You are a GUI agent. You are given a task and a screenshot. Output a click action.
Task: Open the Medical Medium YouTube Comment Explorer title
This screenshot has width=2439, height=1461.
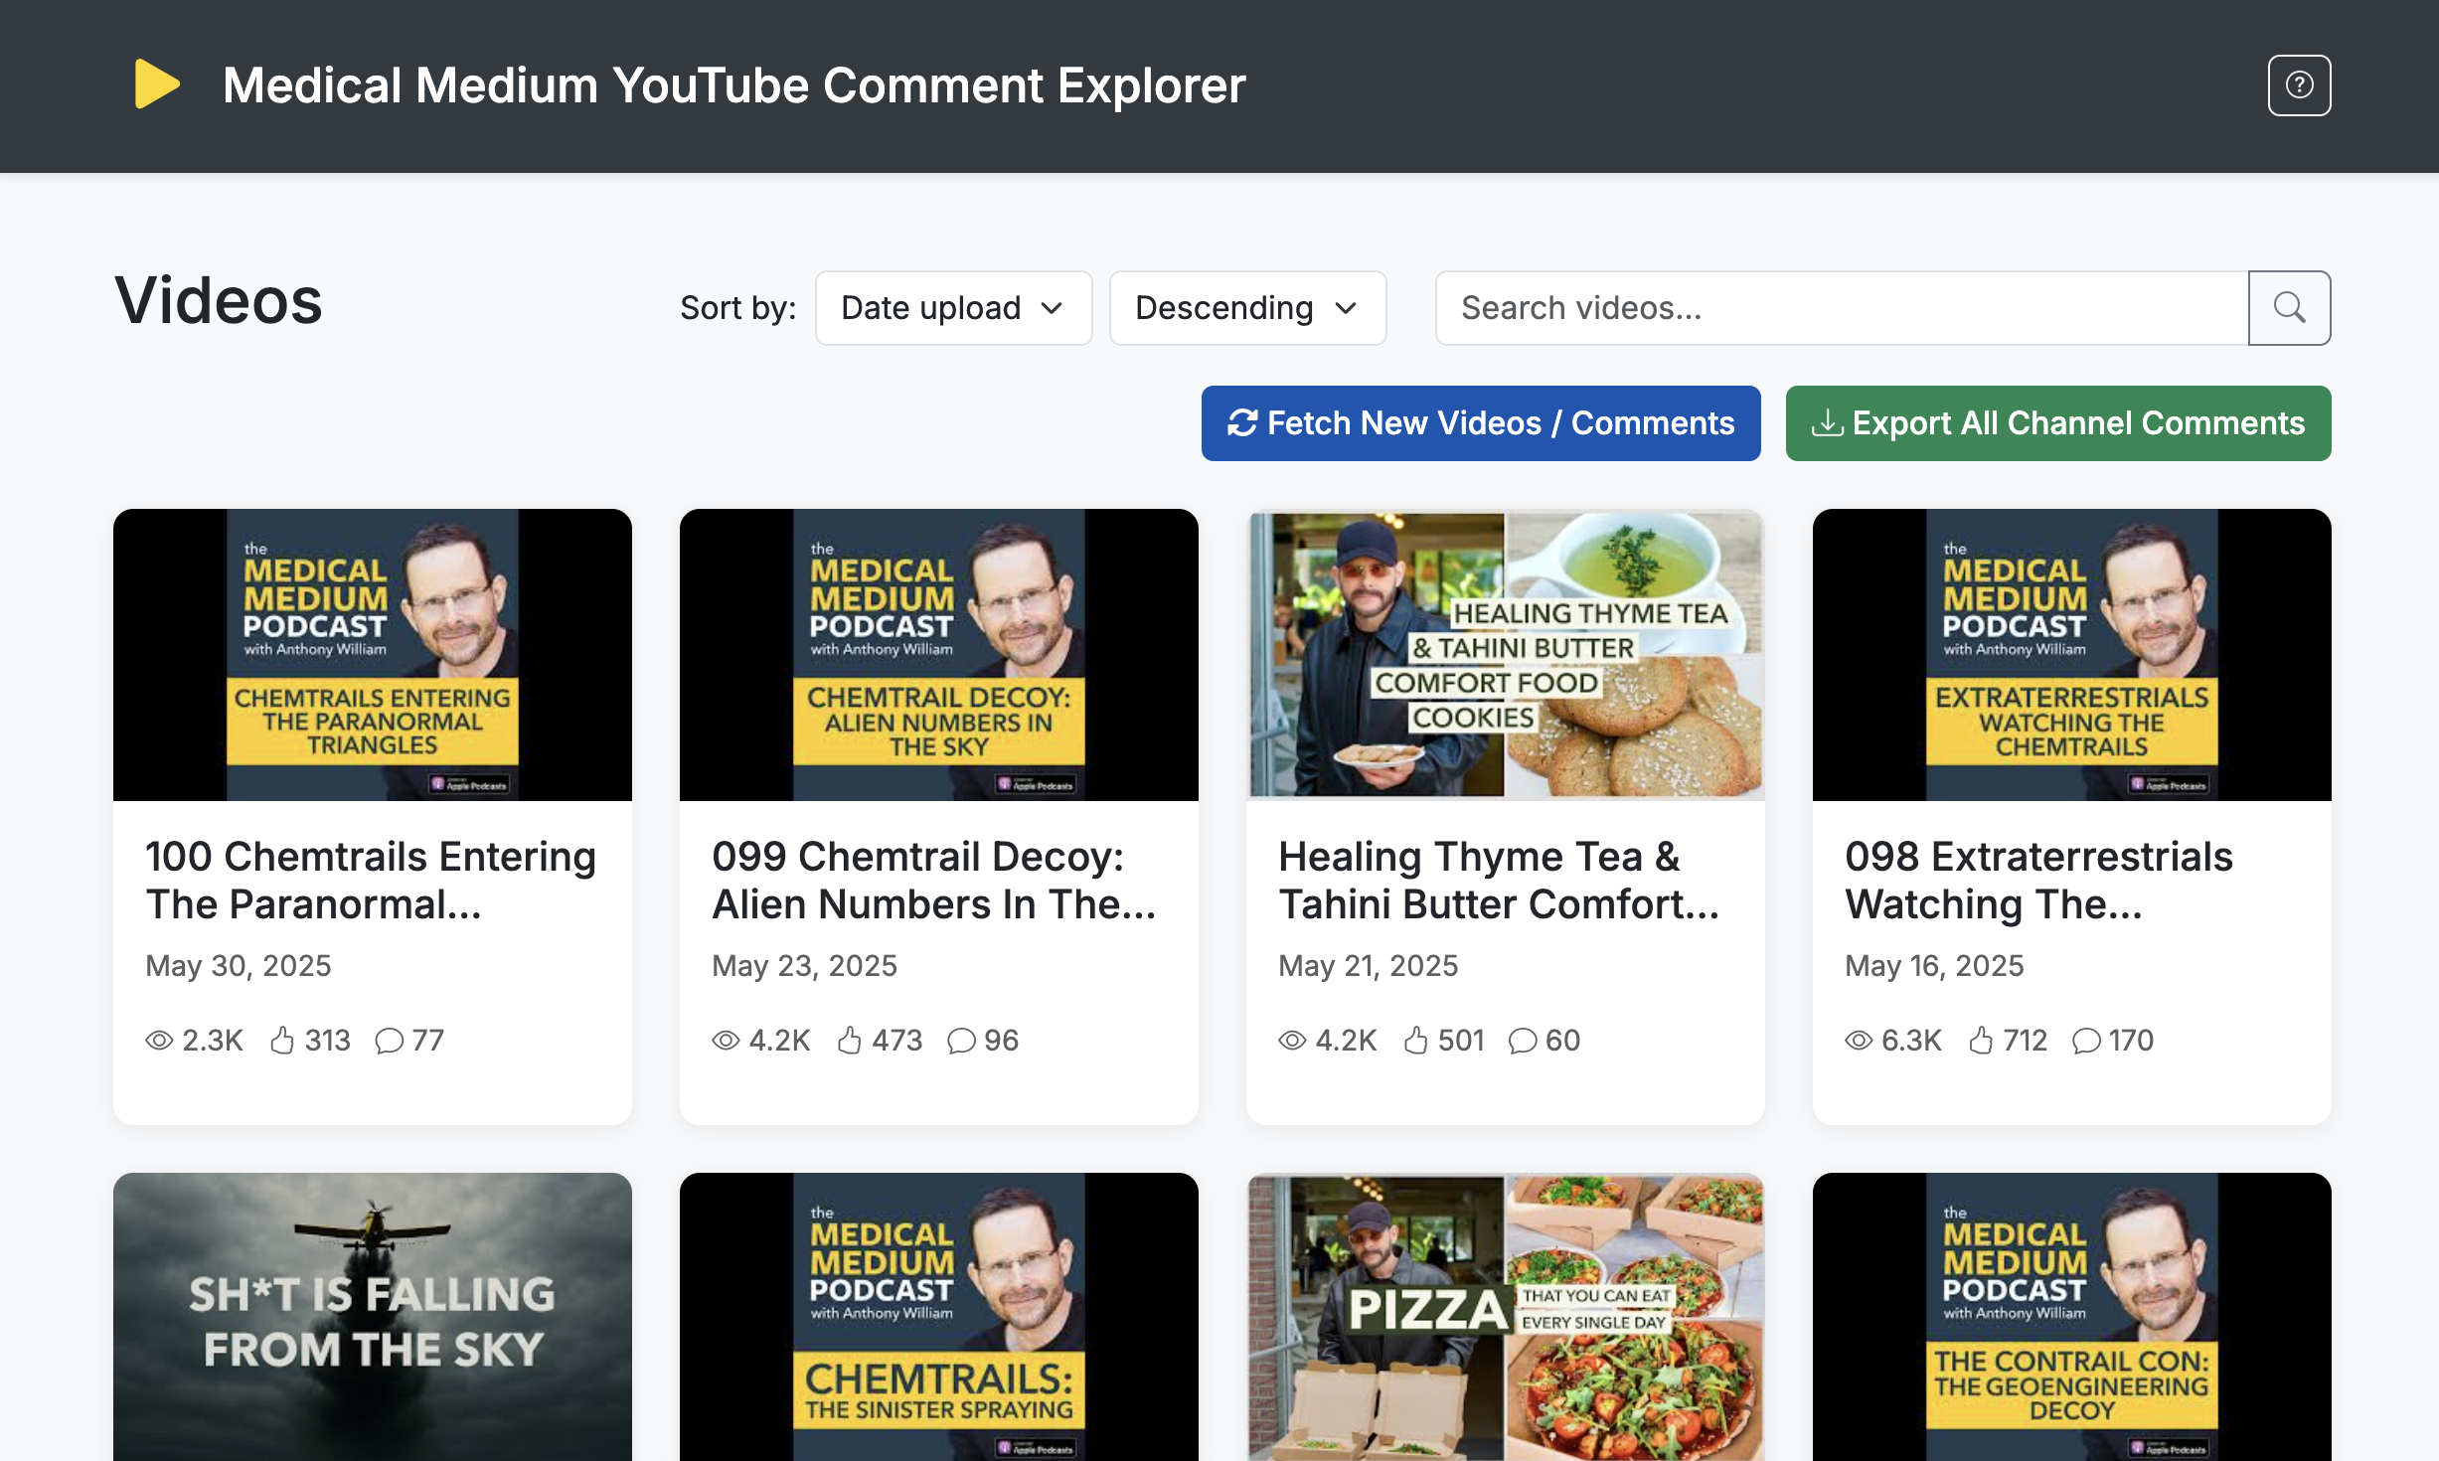pyautogui.click(x=733, y=85)
